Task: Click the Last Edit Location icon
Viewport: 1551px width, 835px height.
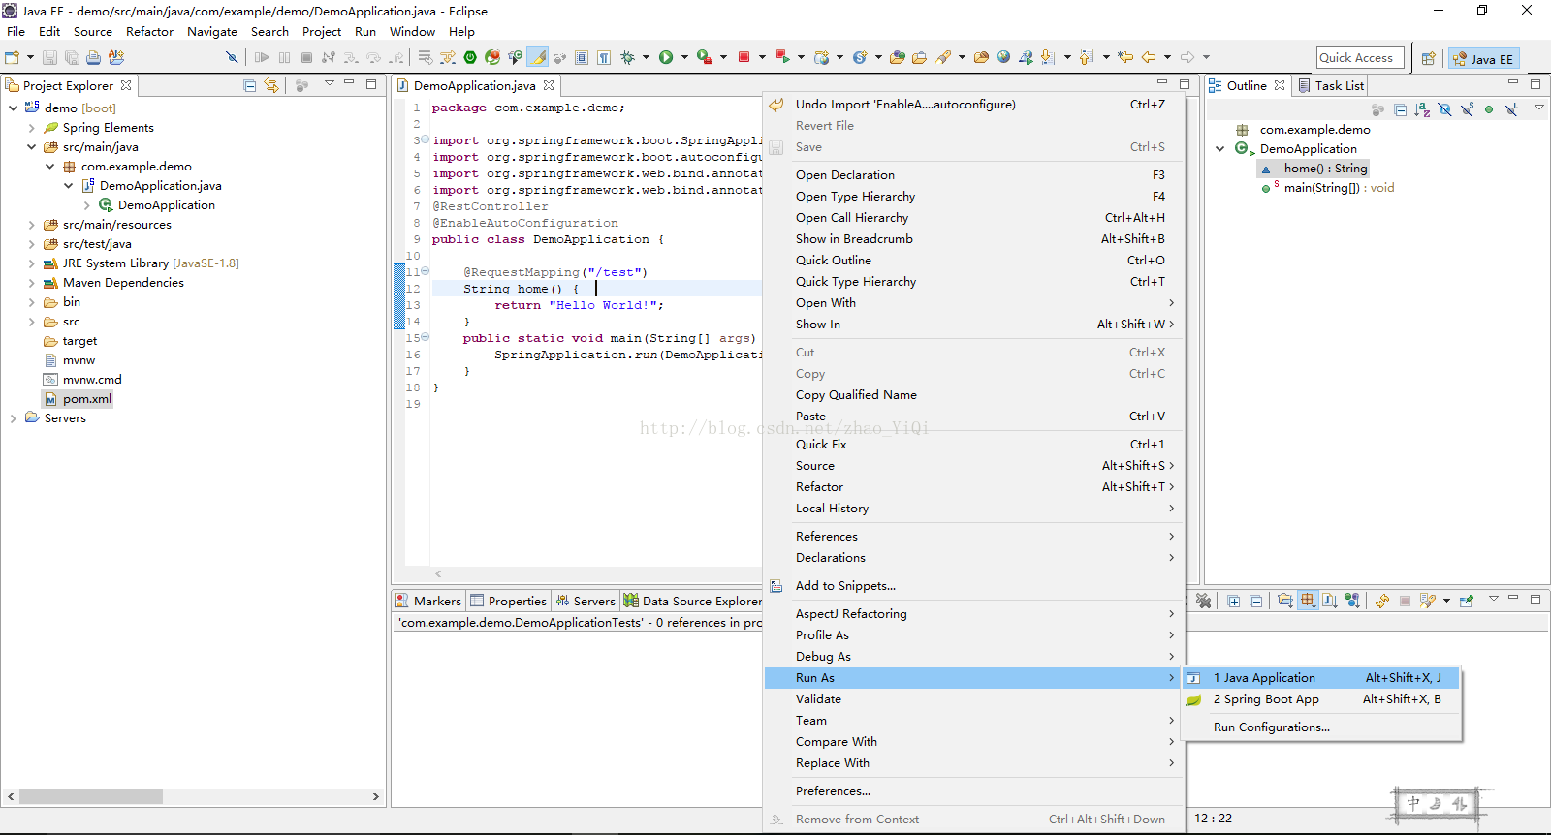Action: click(1125, 57)
